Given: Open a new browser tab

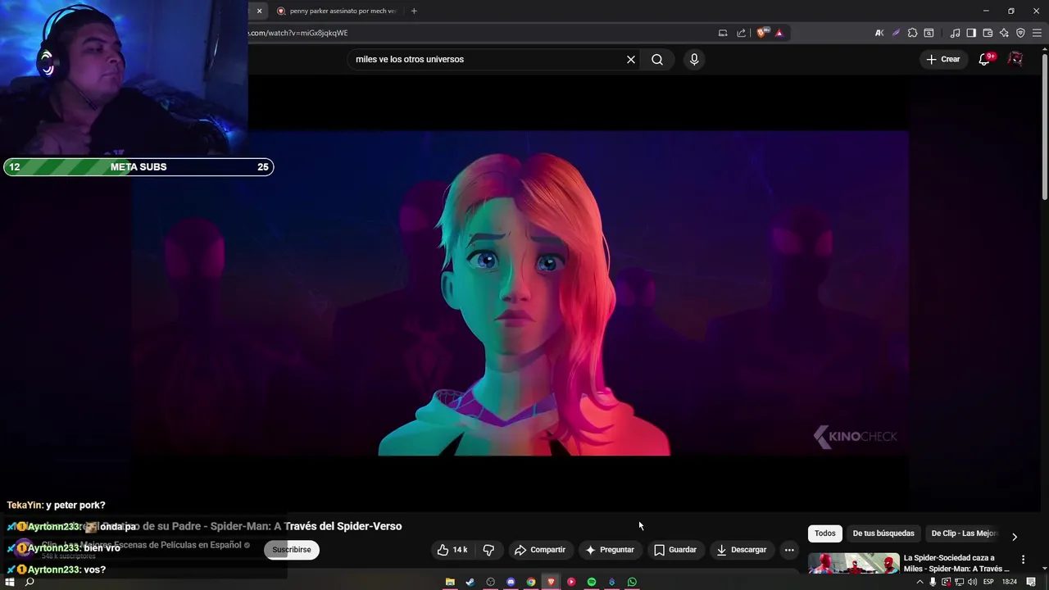Looking at the screenshot, I should click(414, 11).
